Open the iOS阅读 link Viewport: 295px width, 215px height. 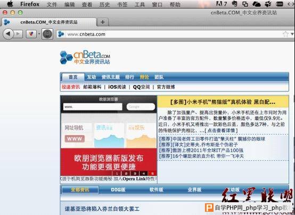pos(117,87)
